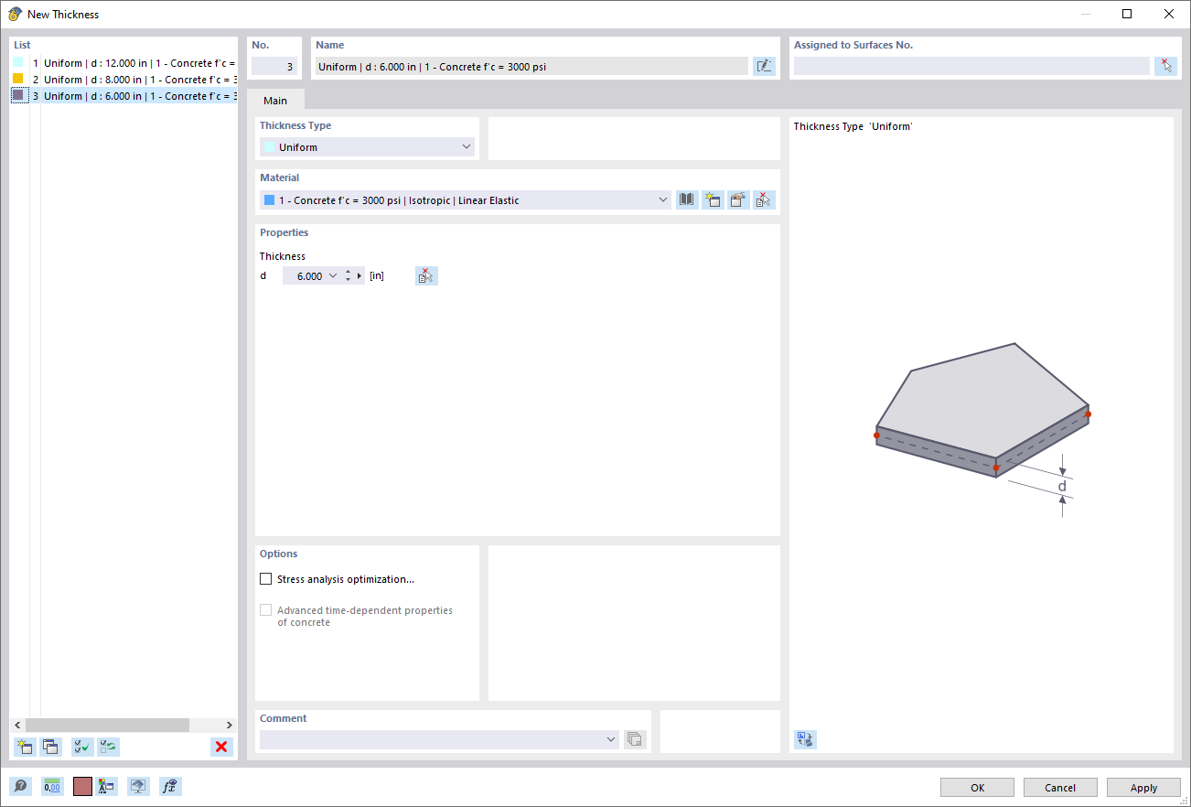Image resolution: width=1191 pixels, height=807 pixels.
Task: Delete the material assignment
Action: [763, 199]
